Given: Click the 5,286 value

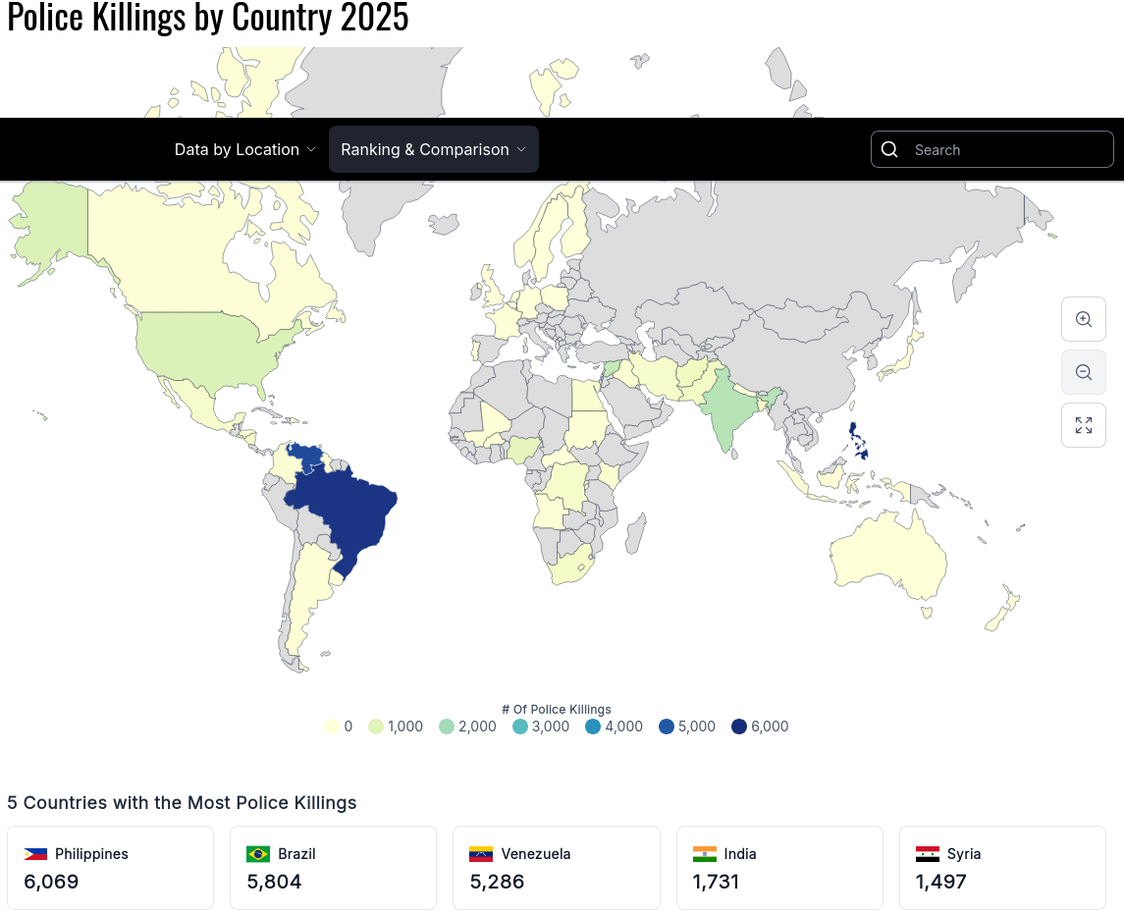Looking at the screenshot, I should [x=497, y=882].
